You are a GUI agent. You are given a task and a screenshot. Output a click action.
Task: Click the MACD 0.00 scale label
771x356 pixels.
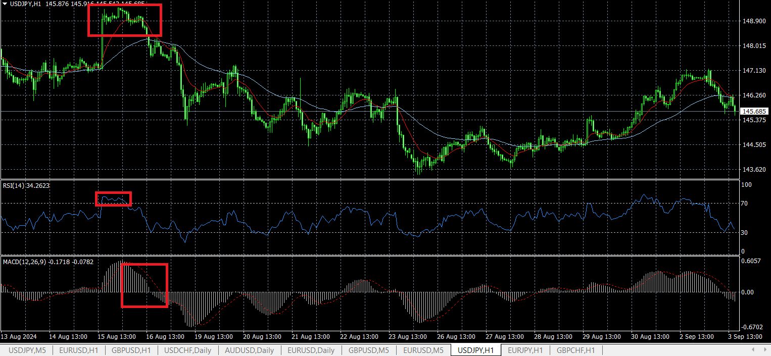[748, 292]
